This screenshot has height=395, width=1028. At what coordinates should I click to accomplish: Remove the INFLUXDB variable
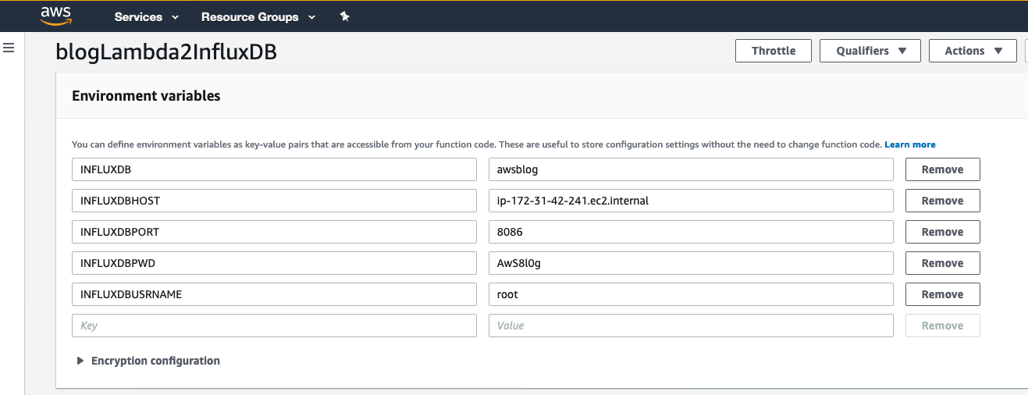(942, 169)
